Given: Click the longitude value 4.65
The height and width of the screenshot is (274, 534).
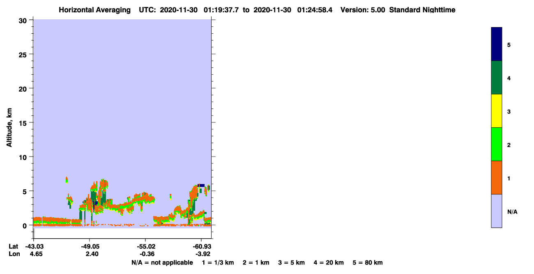Looking at the screenshot, I should click(36, 254).
